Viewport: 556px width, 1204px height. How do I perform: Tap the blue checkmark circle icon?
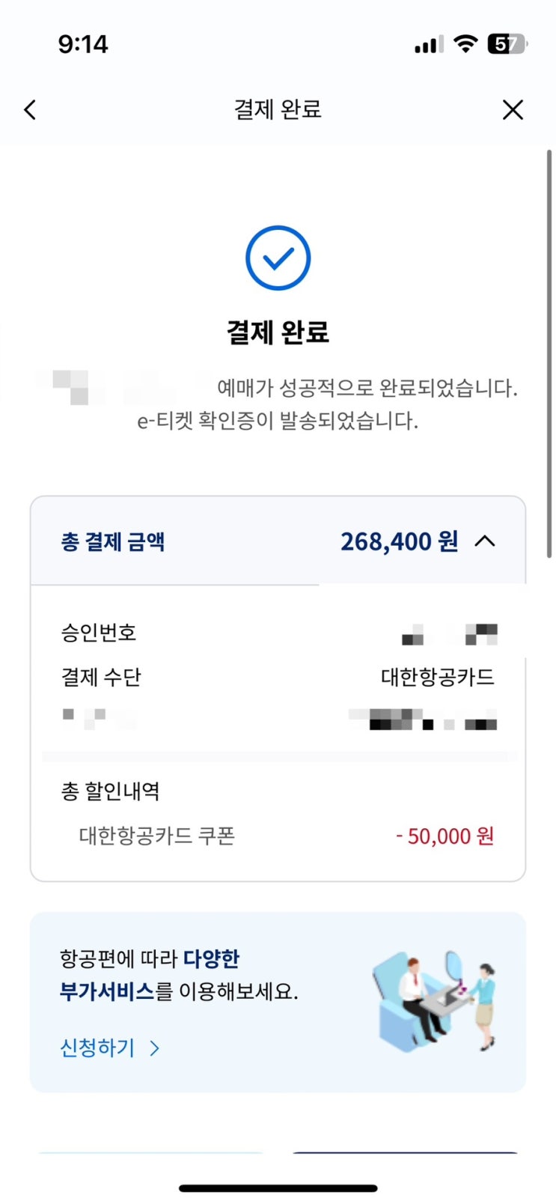pos(278,258)
